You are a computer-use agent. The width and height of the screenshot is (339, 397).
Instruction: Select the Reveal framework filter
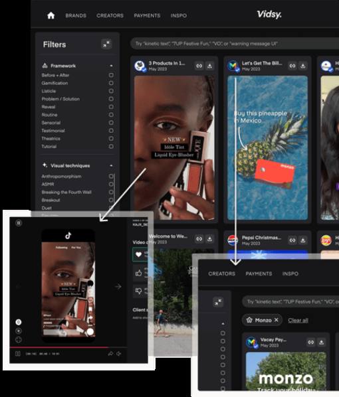(111, 107)
